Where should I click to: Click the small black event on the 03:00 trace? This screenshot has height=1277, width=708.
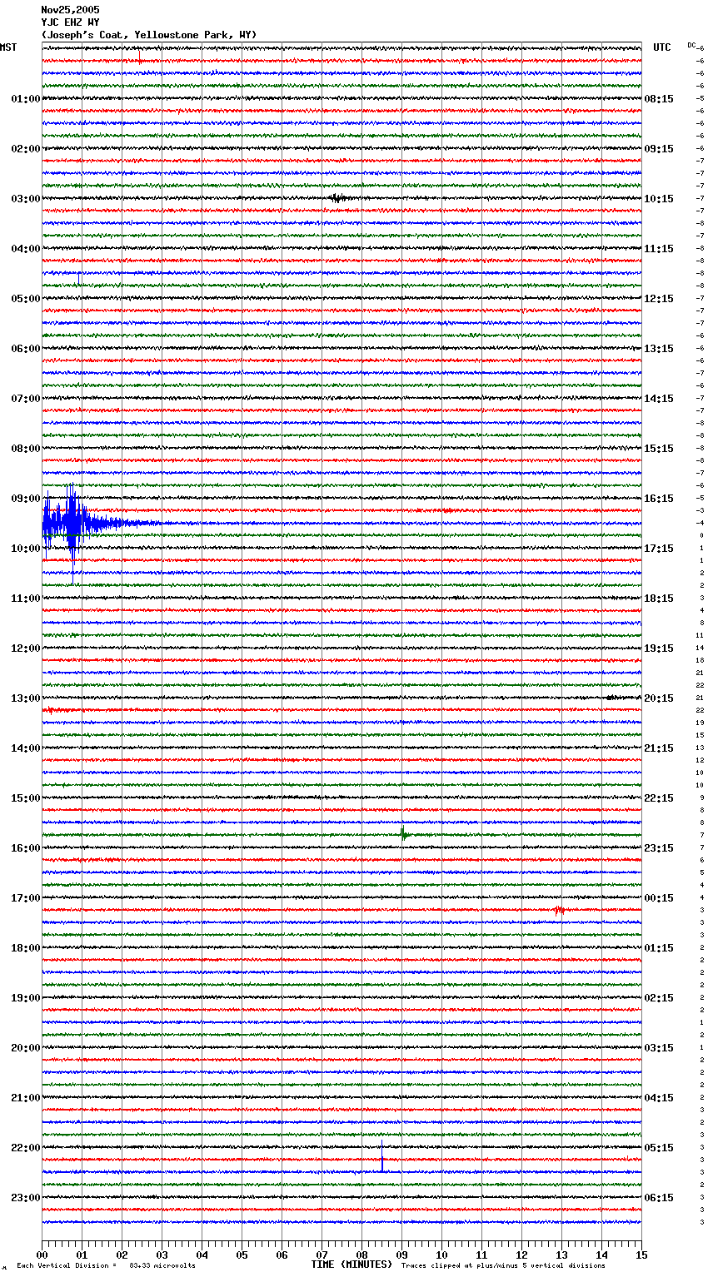coord(337,198)
